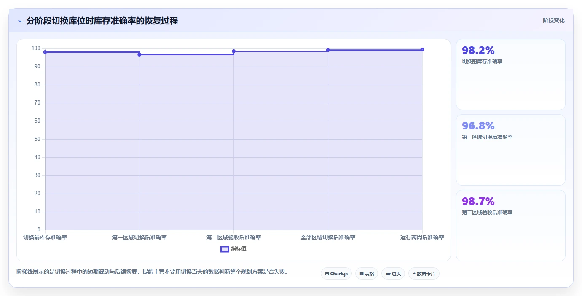
Task: Click the y-axis value 50
Action: click(x=38, y=139)
